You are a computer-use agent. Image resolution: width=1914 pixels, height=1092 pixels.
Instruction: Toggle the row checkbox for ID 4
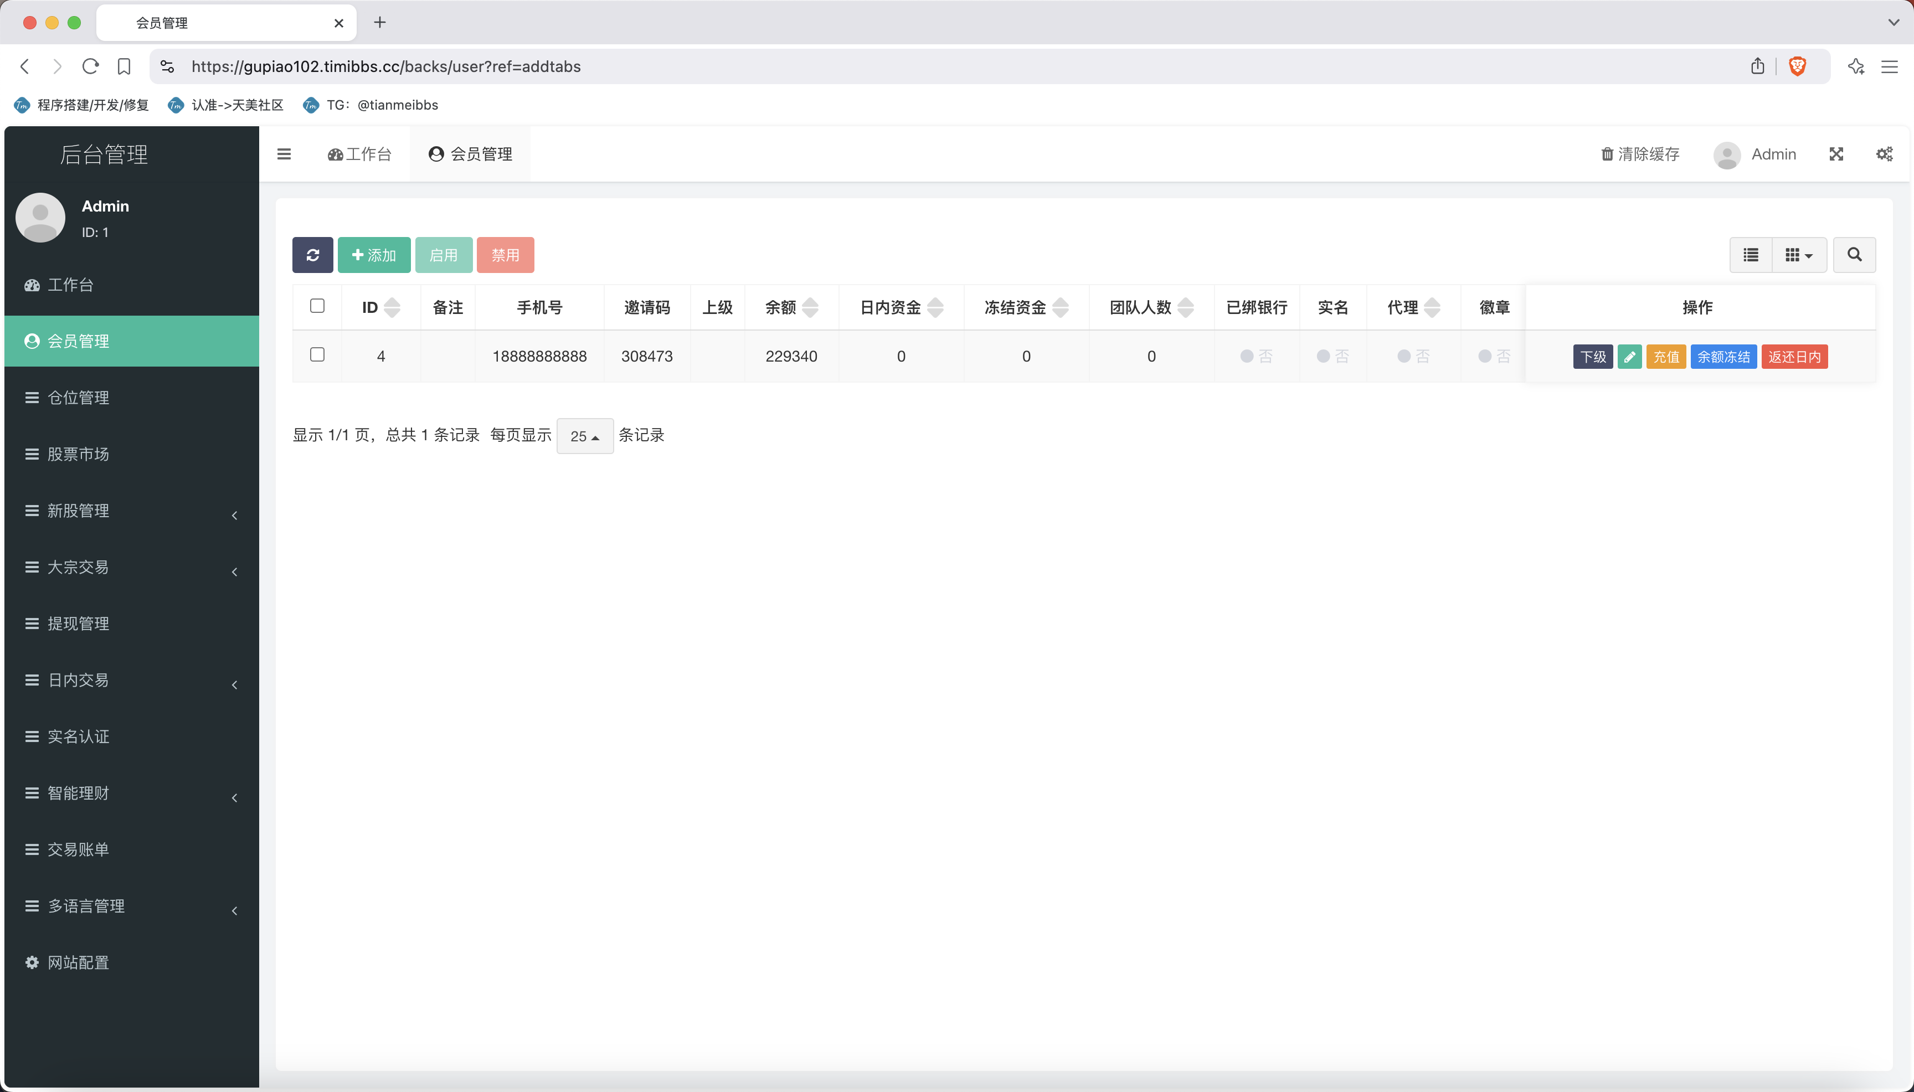[x=317, y=355]
